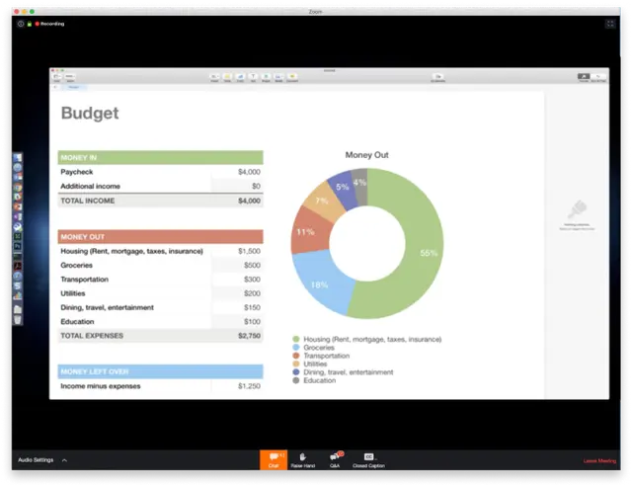
Task: Turn on Closed Caption
Action: point(368,458)
